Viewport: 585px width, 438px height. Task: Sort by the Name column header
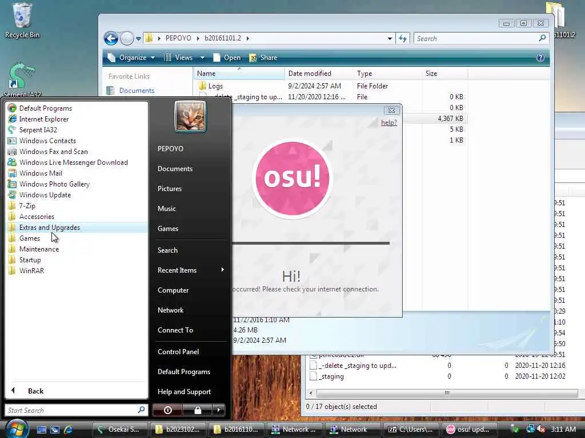pyautogui.click(x=239, y=74)
